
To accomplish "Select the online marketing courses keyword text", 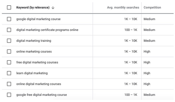I will point(34,52).
